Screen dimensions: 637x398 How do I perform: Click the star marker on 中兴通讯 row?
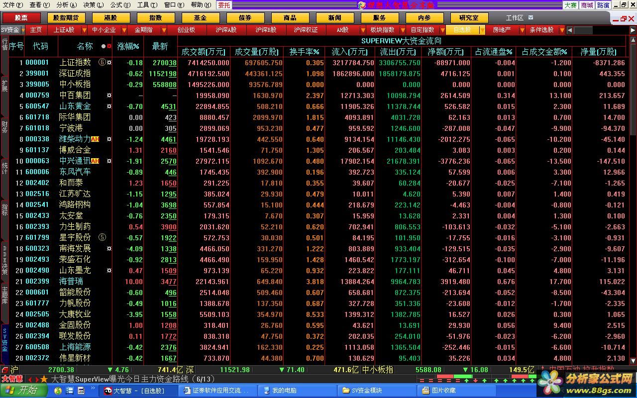click(x=109, y=161)
